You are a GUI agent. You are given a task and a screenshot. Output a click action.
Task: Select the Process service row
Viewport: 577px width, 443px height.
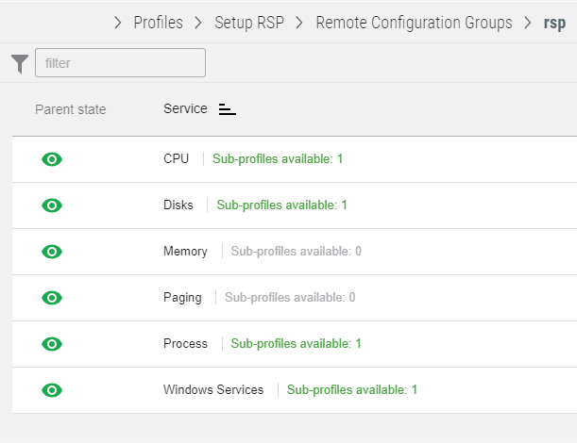(295, 344)
